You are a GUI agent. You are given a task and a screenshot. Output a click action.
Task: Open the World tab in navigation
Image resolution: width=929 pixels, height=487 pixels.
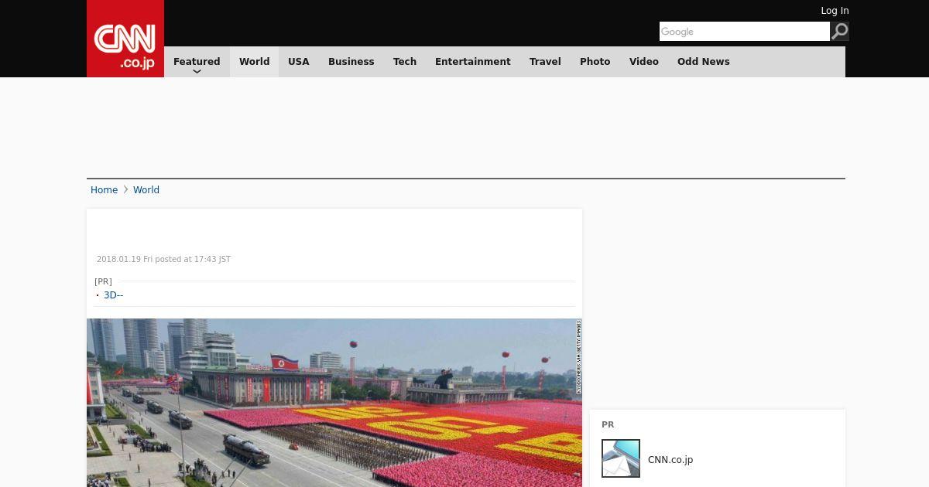[254, 62]
